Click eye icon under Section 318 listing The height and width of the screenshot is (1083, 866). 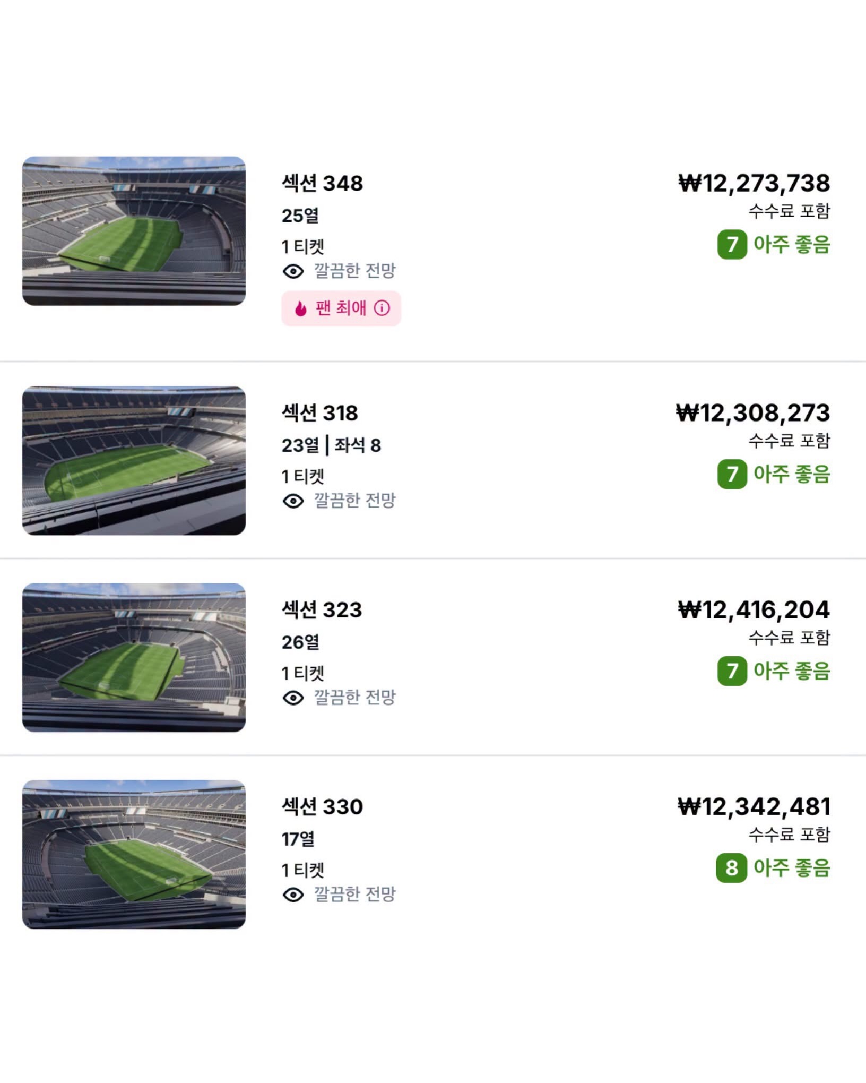pos(293,501)
